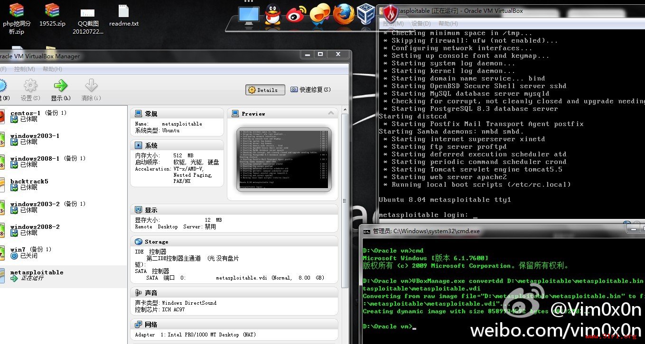The width and height of the screenshot is (645, 344).
Task: Open 帮助(H) menu in metasploitable VM window
Action: coord(448,23)
